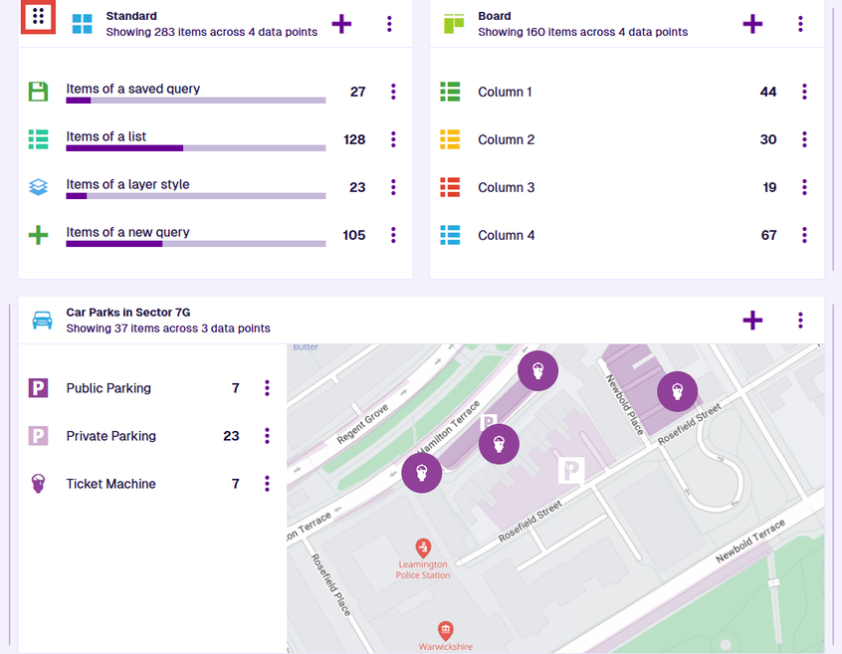Open Private Parking row options menu
This screenshot has height=654, width=842.
pos(267,436)
